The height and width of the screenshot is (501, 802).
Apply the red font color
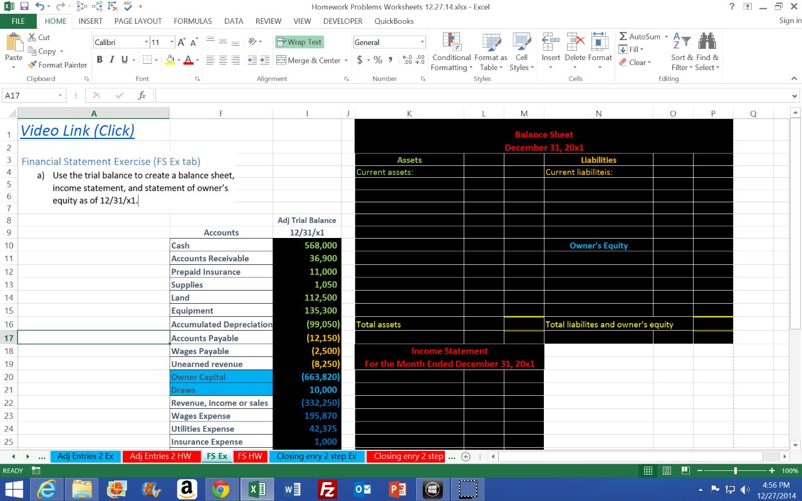[189, 60]
